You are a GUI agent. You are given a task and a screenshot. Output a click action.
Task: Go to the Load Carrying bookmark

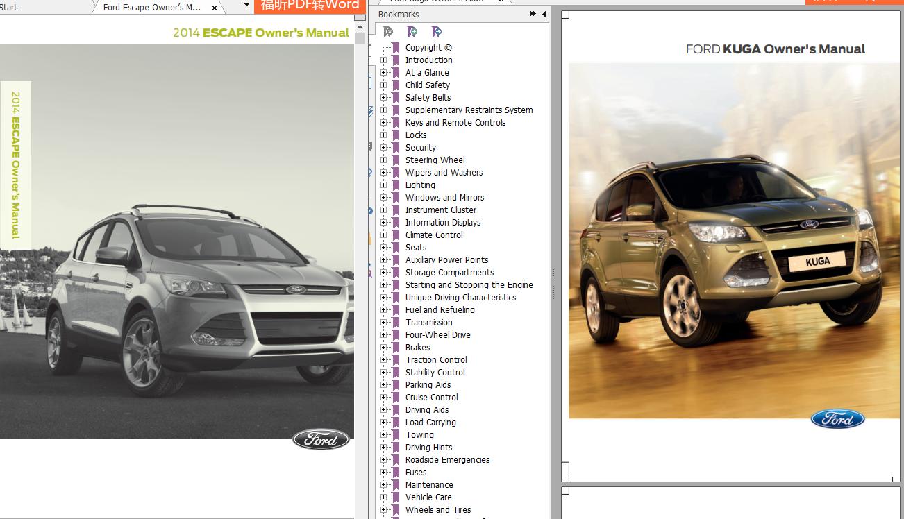430,423
